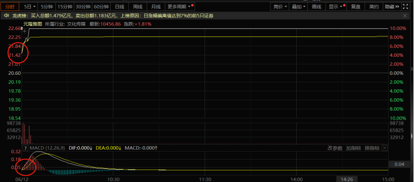Click the right-edge panel collapse arrow
This screenshot has height=182, width=414.
coord(412,136)
